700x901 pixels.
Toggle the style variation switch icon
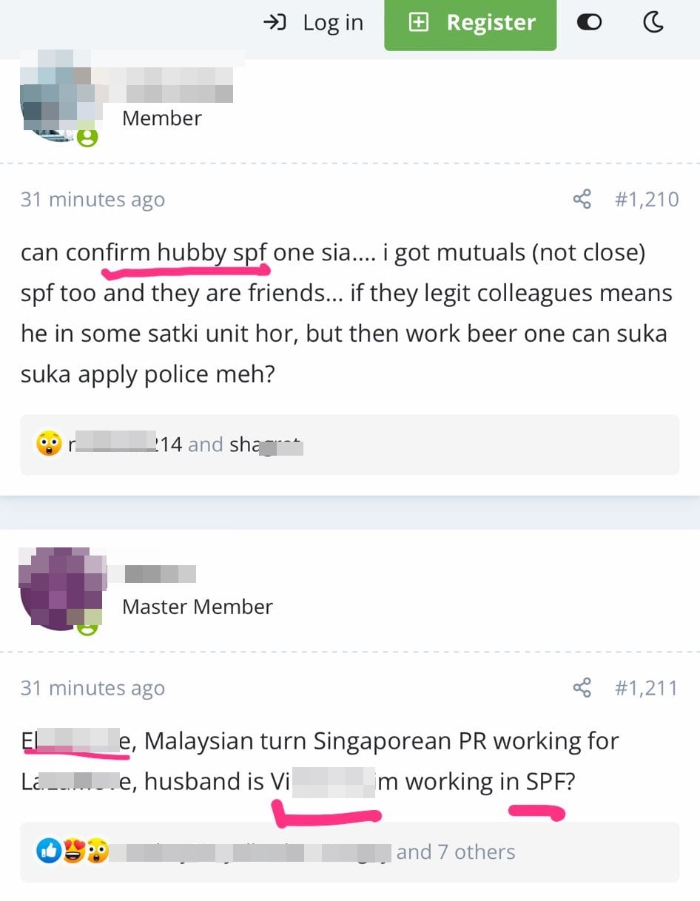589,23
